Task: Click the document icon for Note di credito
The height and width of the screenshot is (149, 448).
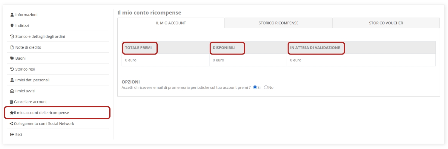Action: [x=12, y=47]
